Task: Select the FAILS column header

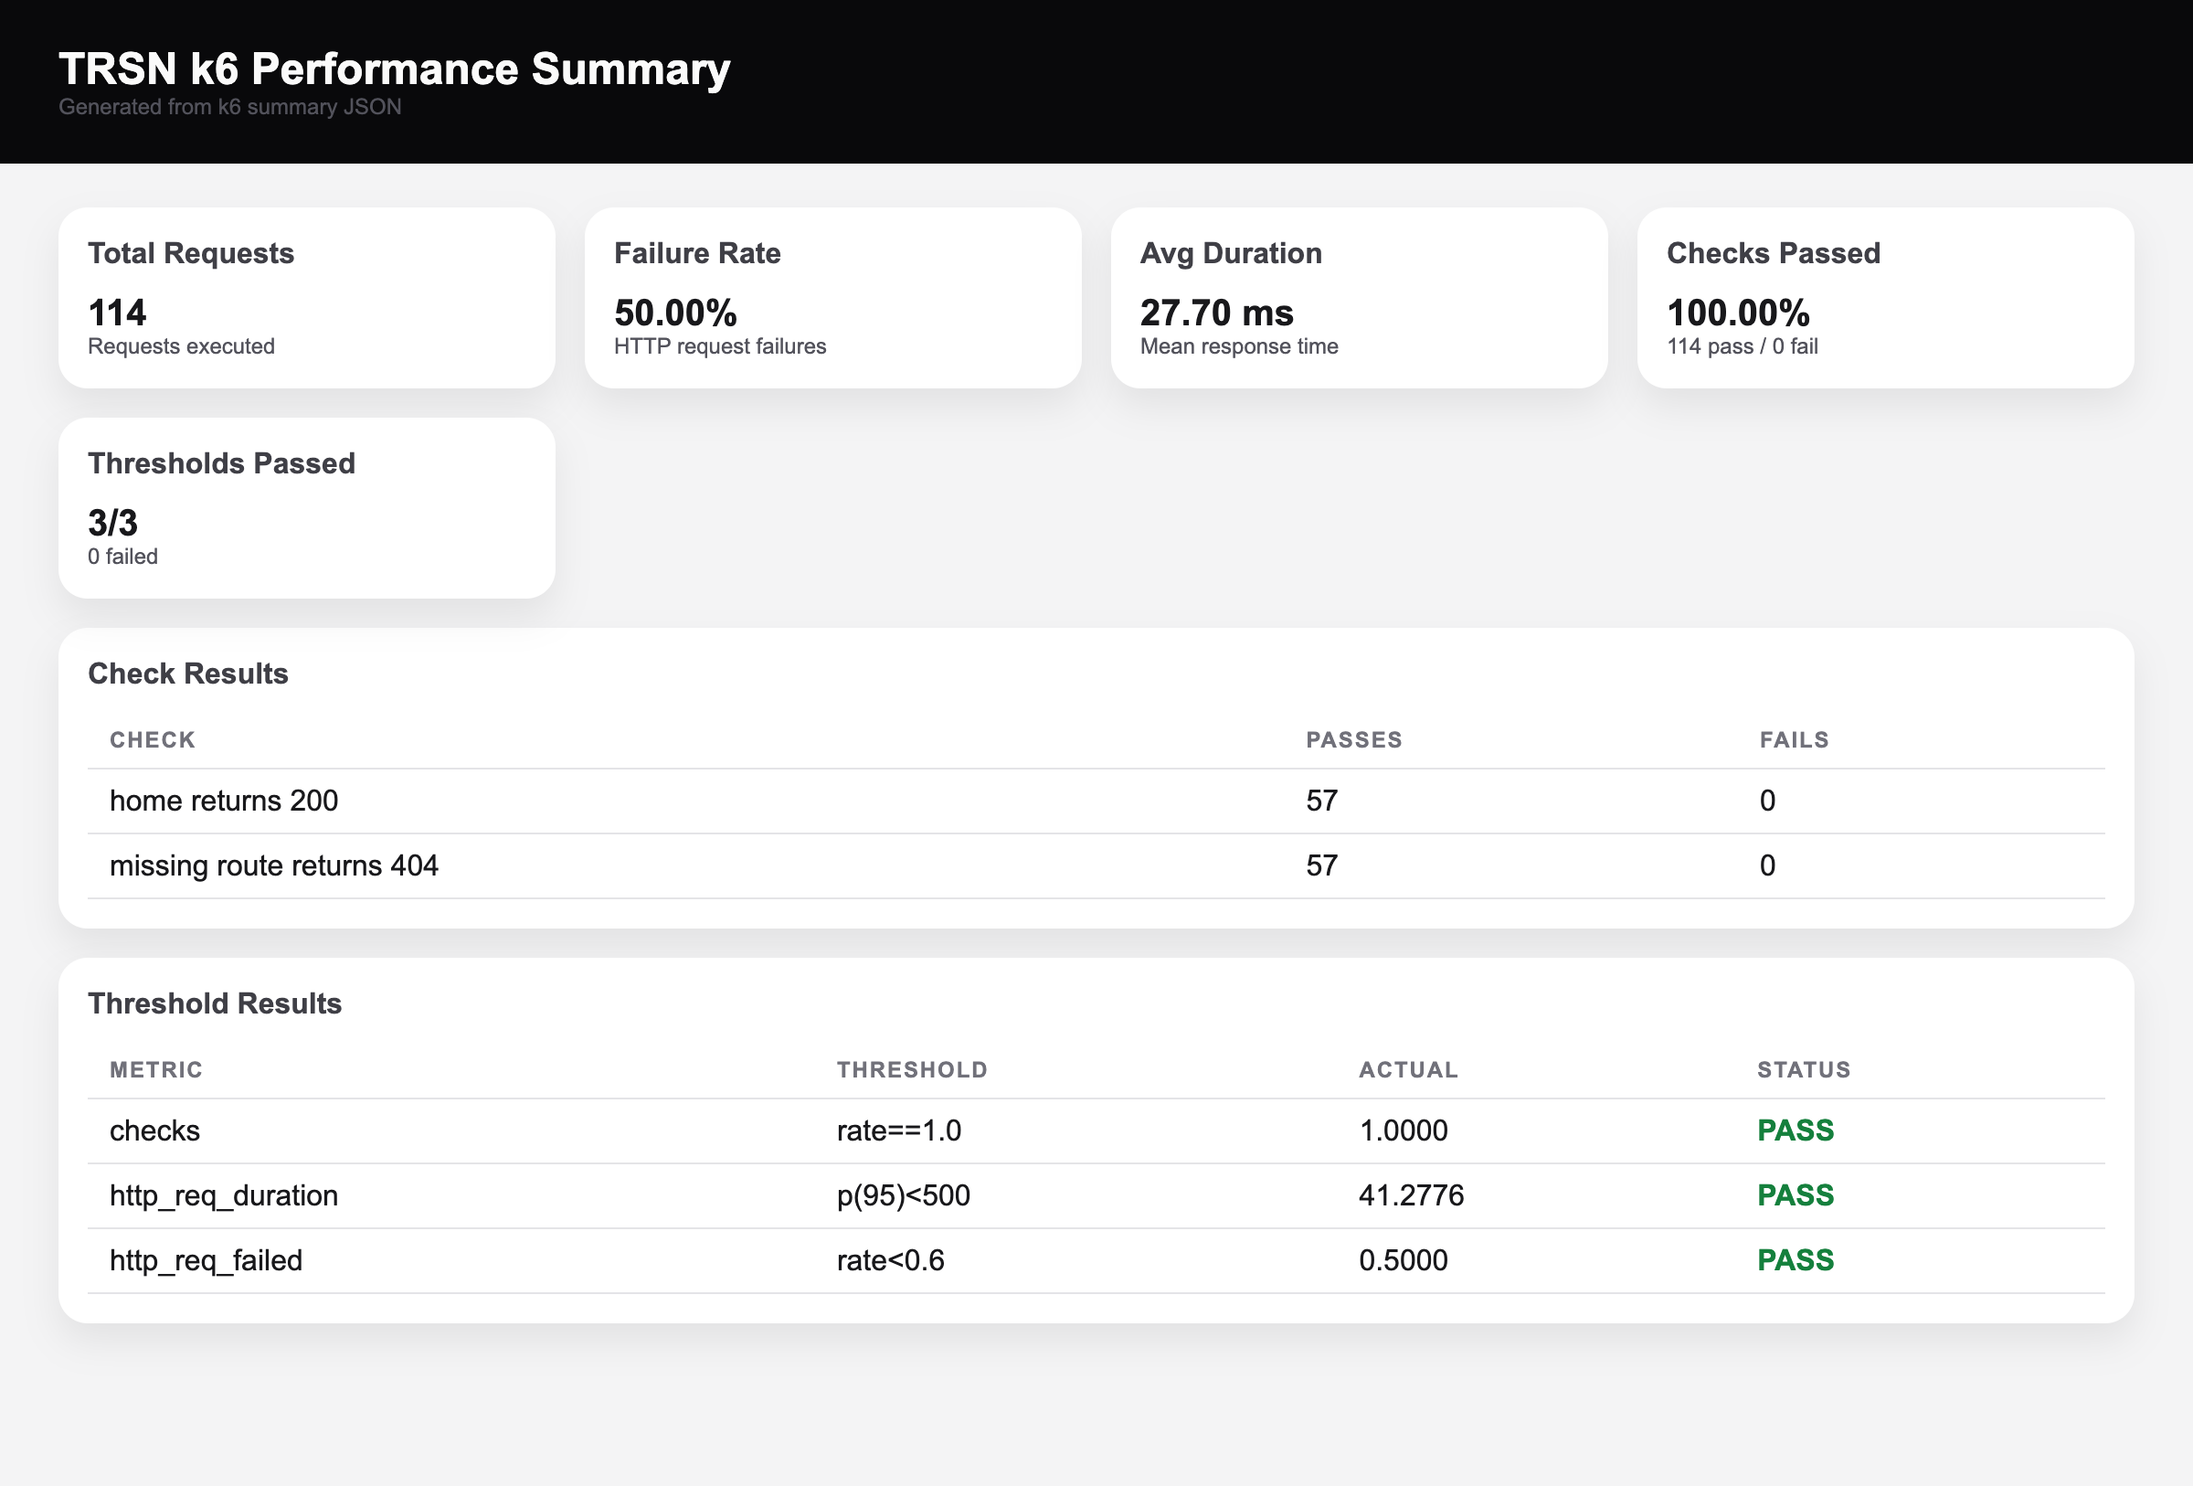Action: pos(1794,739)
